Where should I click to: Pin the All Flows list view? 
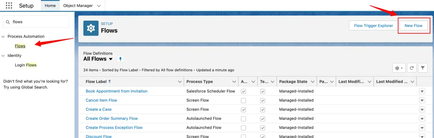tap(120, 59)
